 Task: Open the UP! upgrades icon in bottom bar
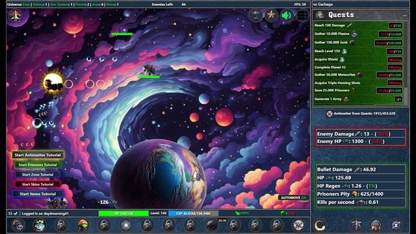tap(40, 225)
